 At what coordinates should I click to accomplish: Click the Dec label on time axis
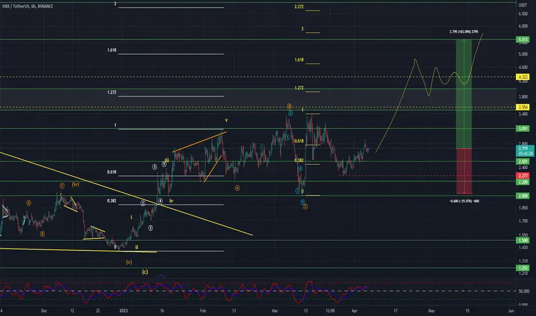coord(44,311)
